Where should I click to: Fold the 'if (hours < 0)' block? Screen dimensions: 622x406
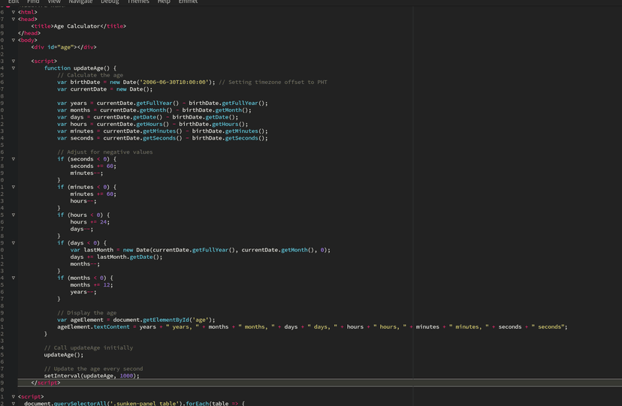point(14,215)
